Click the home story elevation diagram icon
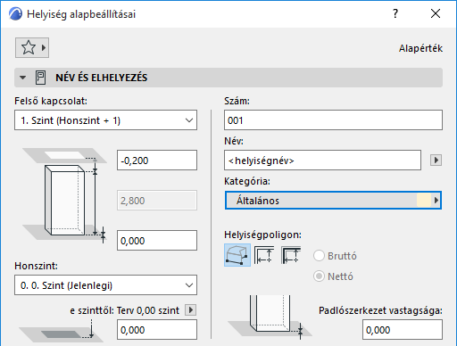The image size is (457, 346). pos(61,330)
